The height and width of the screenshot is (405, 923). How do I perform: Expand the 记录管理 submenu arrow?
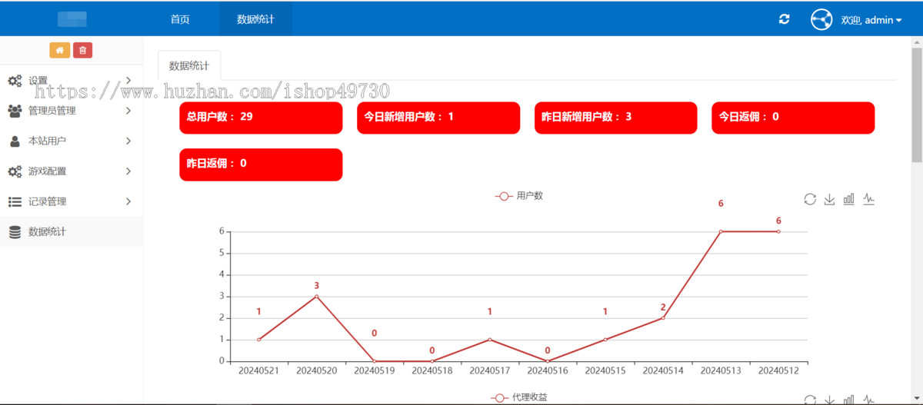point(128,201)
